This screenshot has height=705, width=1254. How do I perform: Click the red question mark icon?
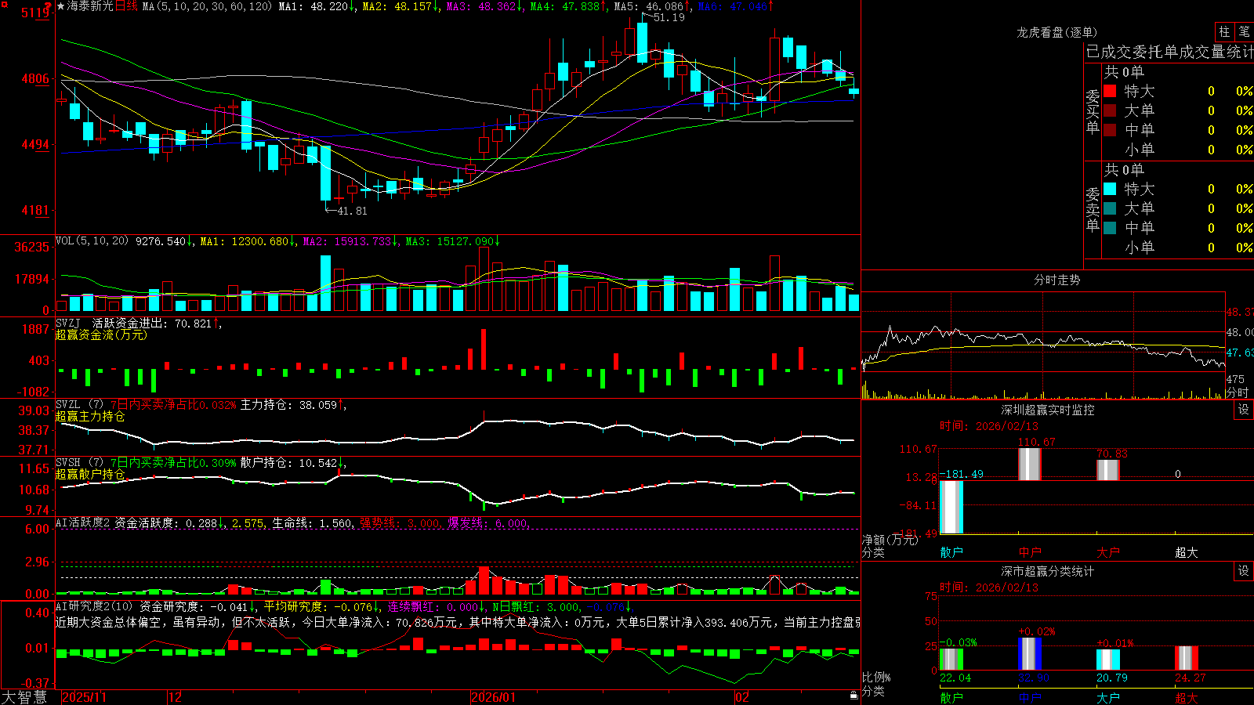click(x=49, y=7)
